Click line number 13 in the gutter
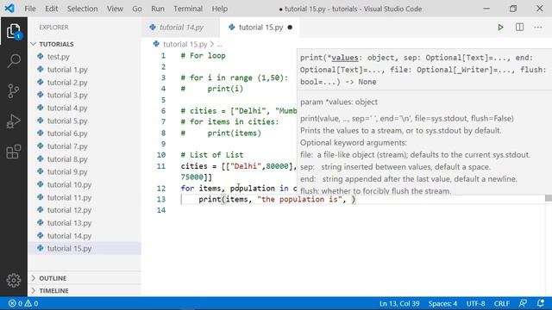552x310 pixels. pyautogui.click(x=161, y=199)
